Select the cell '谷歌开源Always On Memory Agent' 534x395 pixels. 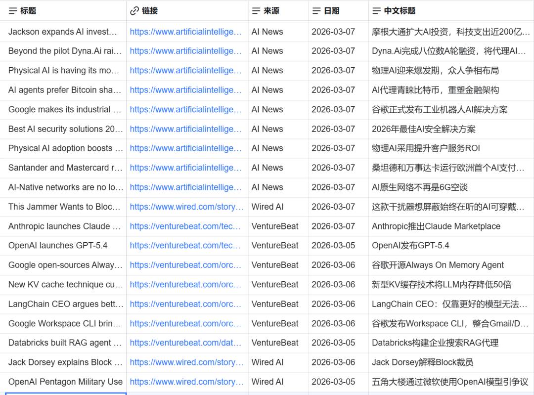pyautogui.click(x=451, y=265)
